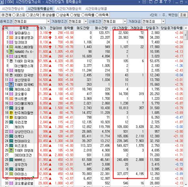The height and width of the screenshot is (187, 188).
Task: Click the rate value +21.18
Action: click(x=178, y=136)
